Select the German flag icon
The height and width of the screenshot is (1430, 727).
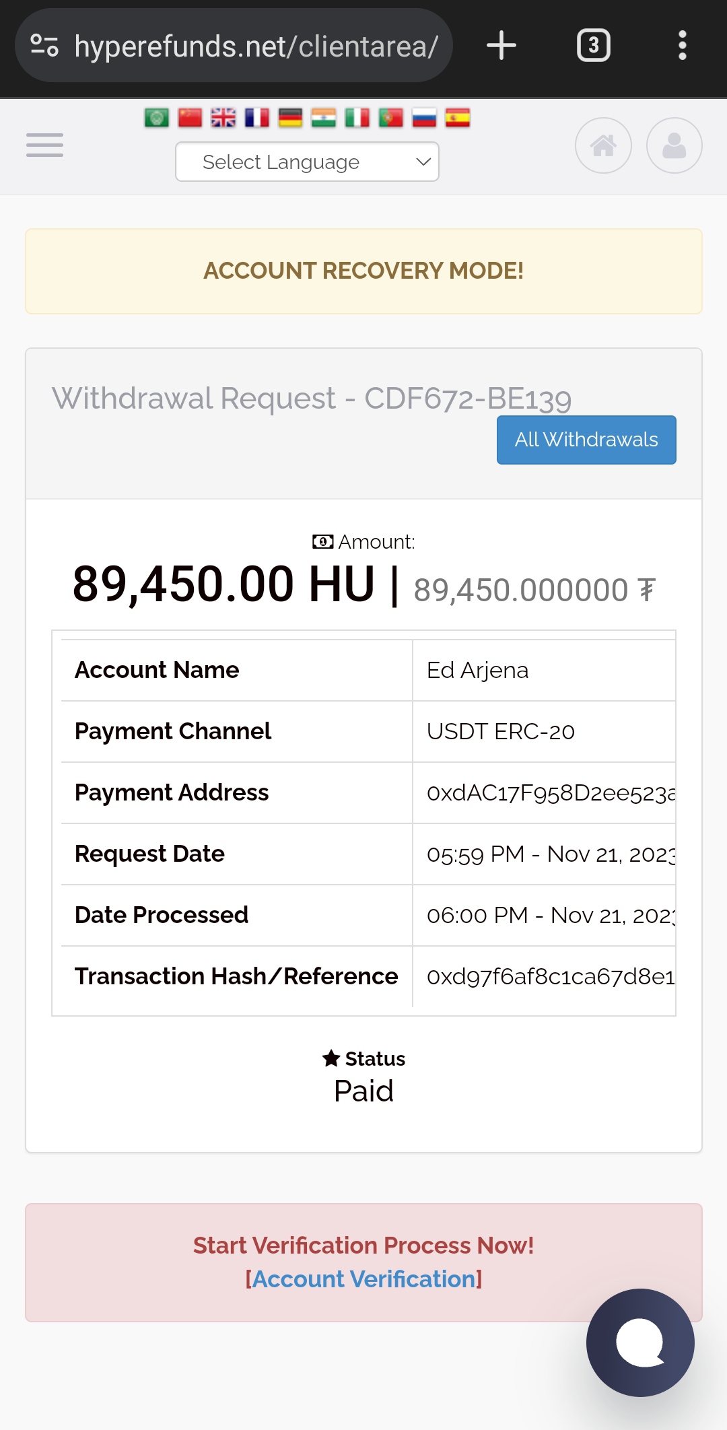(290, 118)
